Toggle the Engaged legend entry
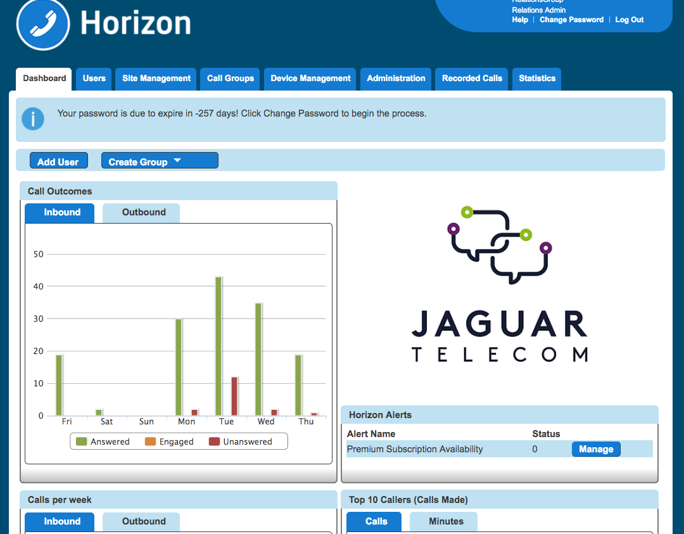This screenshot has width=684, height=534. (x=170, y=442)
